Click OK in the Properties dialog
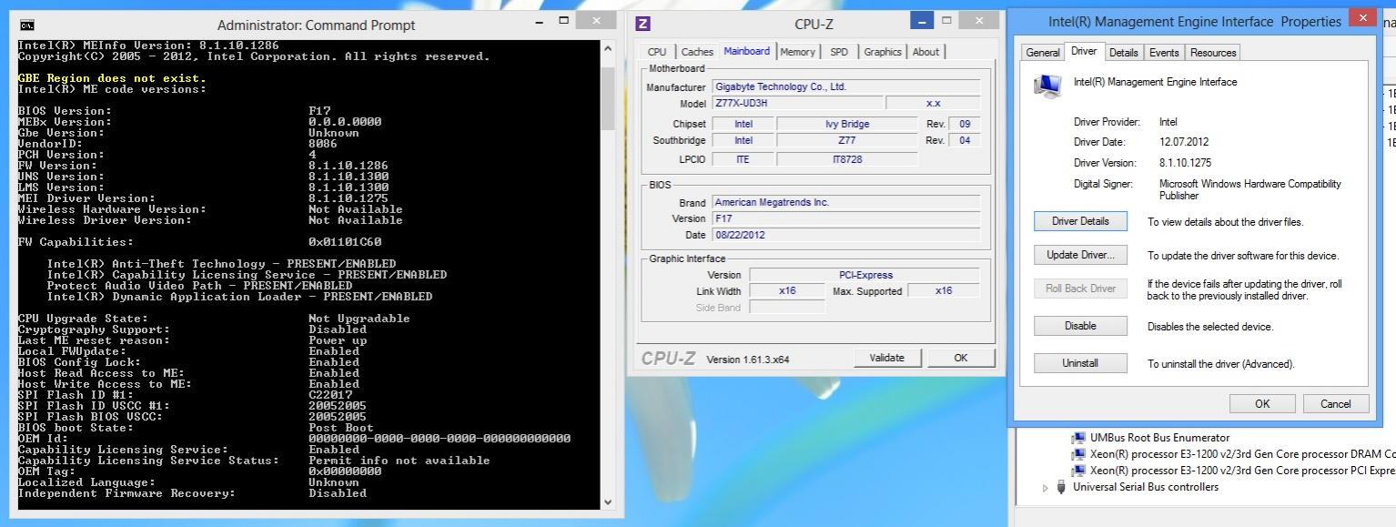This screenshot has height=527, width=1396. pyautogui.click(x=1262, y=403)
